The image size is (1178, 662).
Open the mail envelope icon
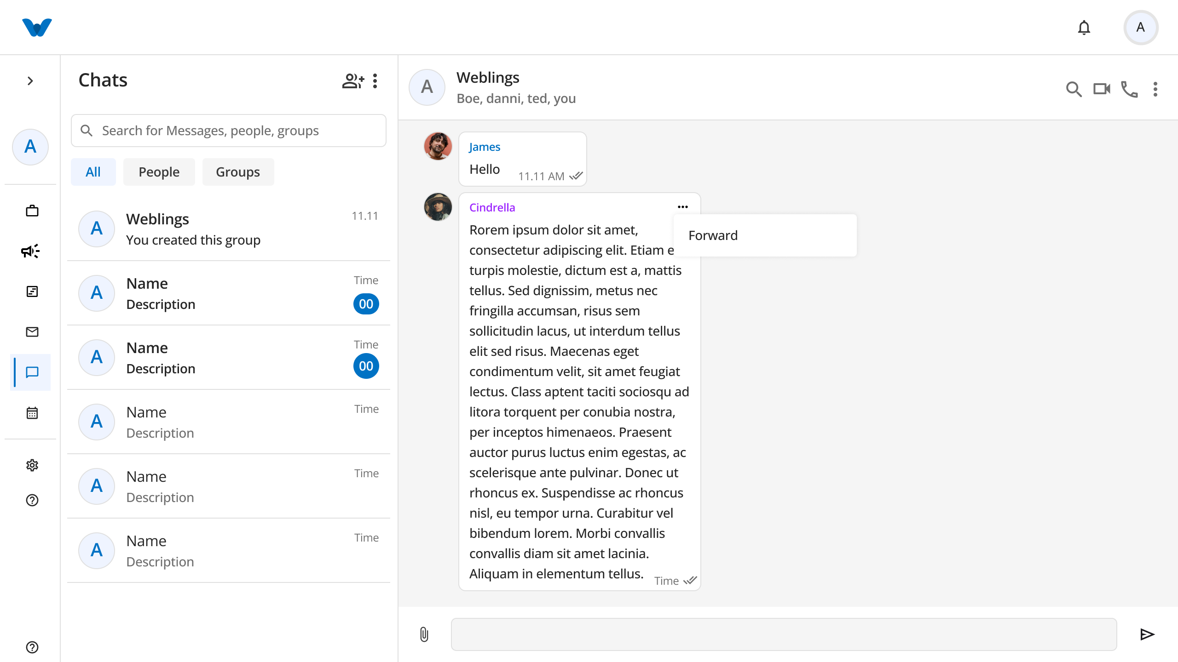pyautogui.click(x=32, y=332)
